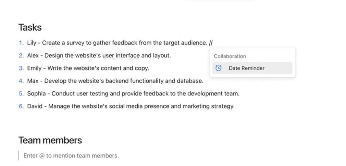The height and width of the screenshot is (166, 346).
Task: Click list number 2 beside Alex
Action: (x=21, y=55)
